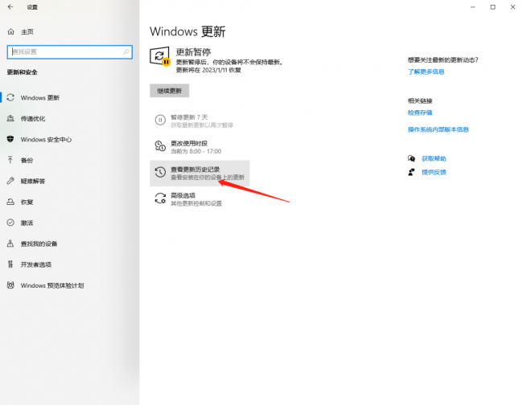523x405 pixels.
Task: Click the 开发者选项 tools icon
Action: pos(10,264)
